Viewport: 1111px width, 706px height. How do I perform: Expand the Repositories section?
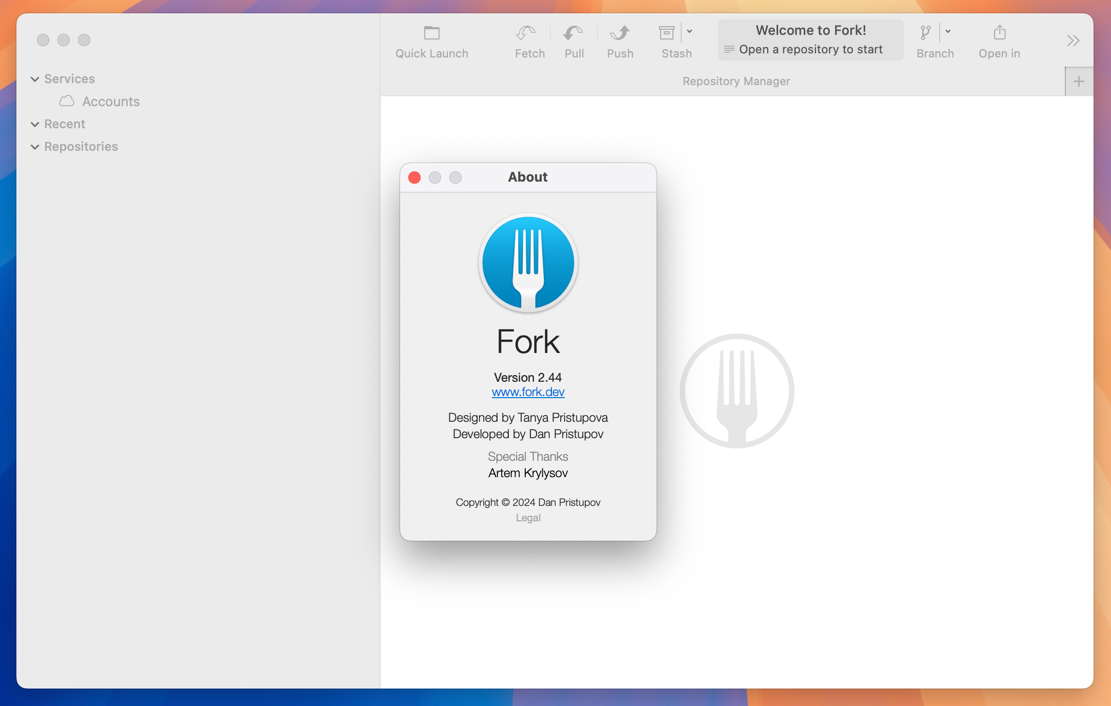(34, 147)
